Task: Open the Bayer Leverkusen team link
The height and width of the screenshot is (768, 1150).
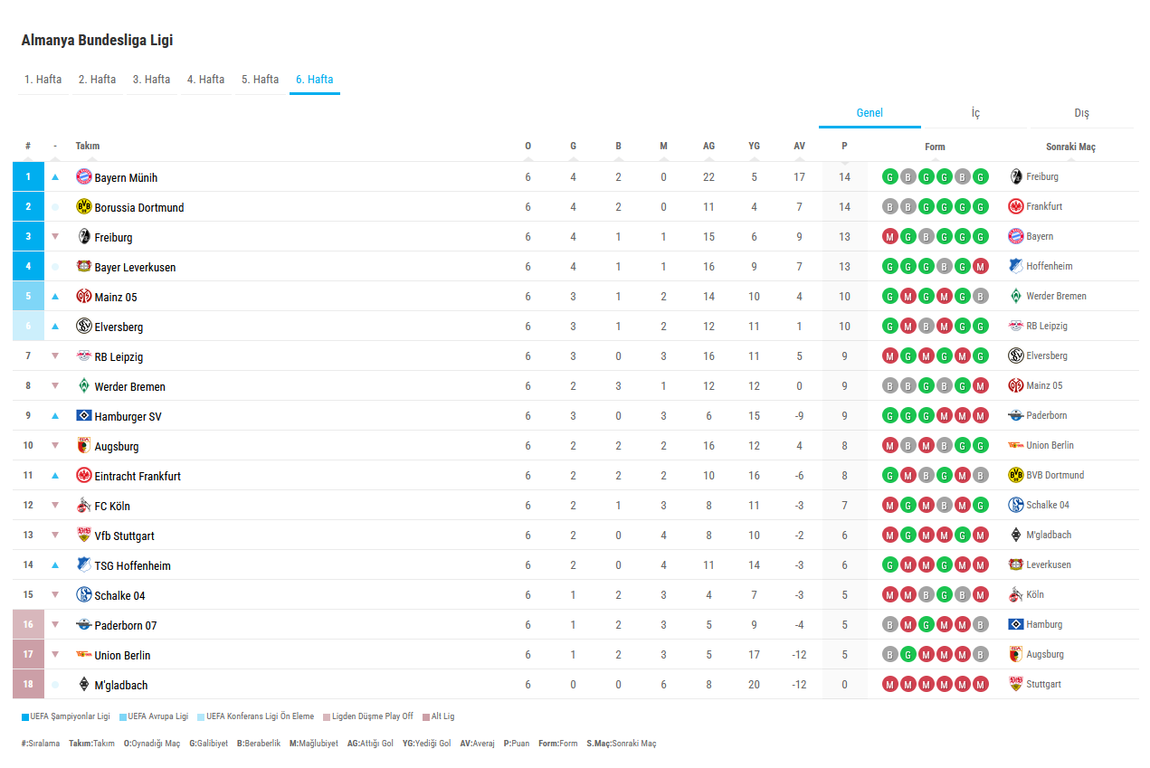Action: [x=135, y=267]
